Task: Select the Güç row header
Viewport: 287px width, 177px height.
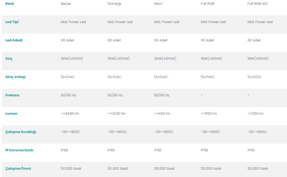Action: (9, 59)
